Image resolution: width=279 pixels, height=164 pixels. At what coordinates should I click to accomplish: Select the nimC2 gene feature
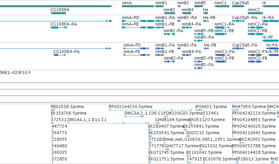pyautogui.click(x=256, y=13)
